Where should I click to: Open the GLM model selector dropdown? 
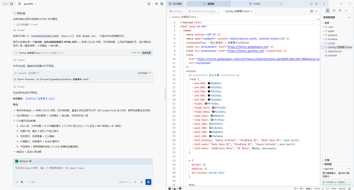125,182
